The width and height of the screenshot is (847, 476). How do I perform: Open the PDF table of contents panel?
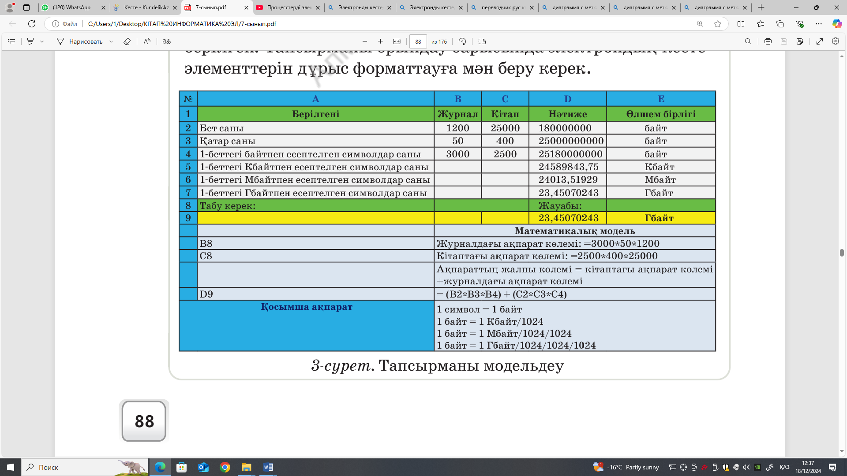[x=12, y=41]
